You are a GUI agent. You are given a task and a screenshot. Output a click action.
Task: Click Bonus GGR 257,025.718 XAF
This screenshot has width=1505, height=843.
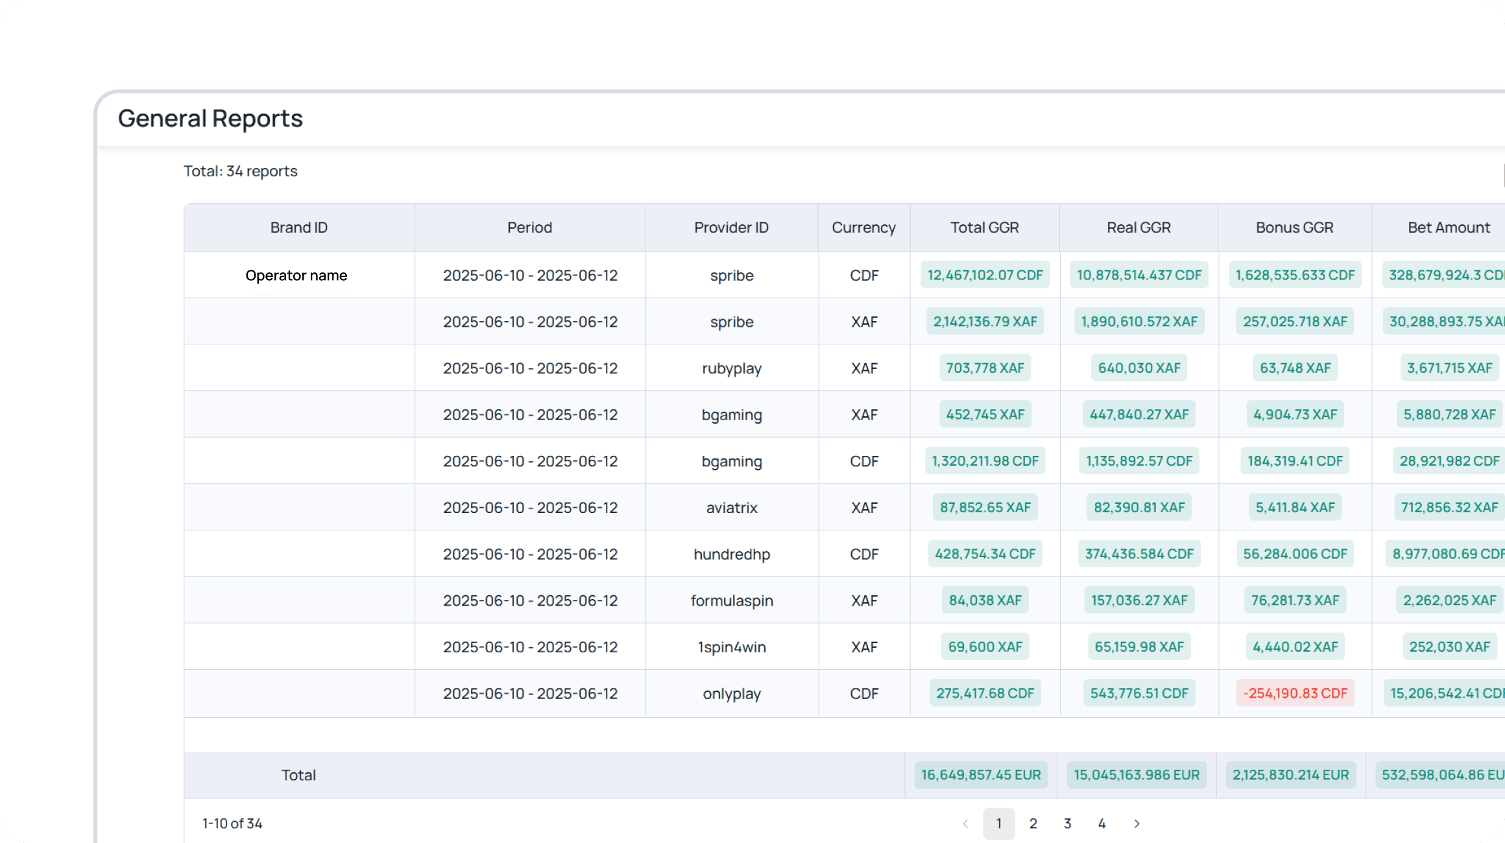[1295, 322]
